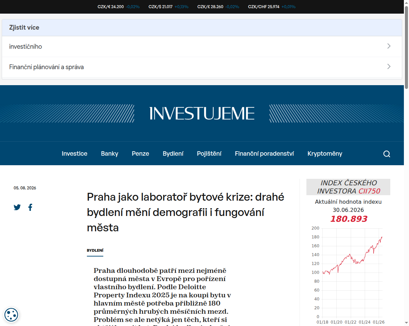Share article via Facebook icon
The image size is (409, 326).
[x=30, y=207]
